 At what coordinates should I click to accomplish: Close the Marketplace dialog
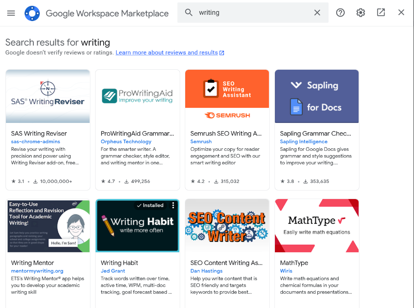401,12
